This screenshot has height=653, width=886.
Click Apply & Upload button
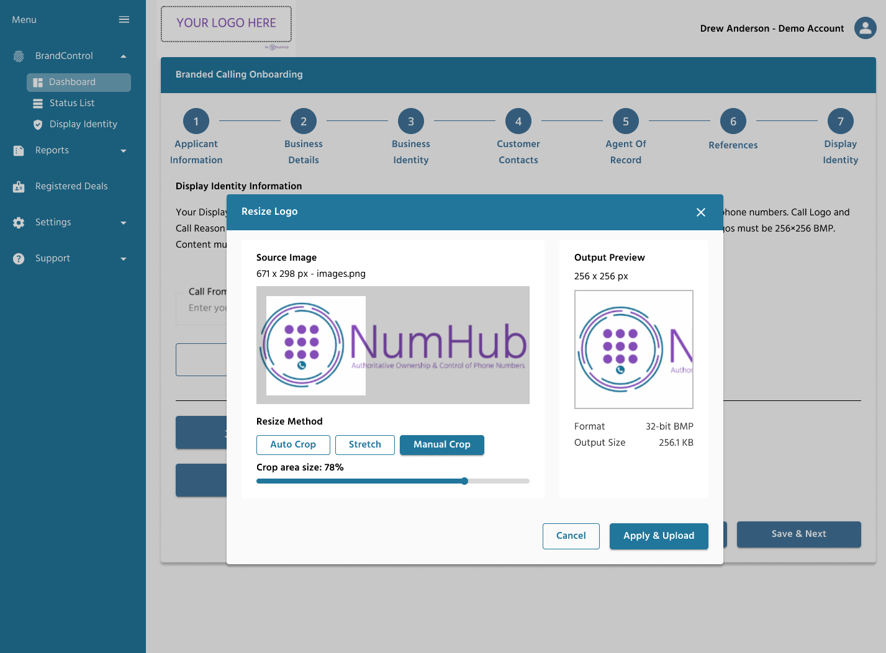click(x=659, y=536)
